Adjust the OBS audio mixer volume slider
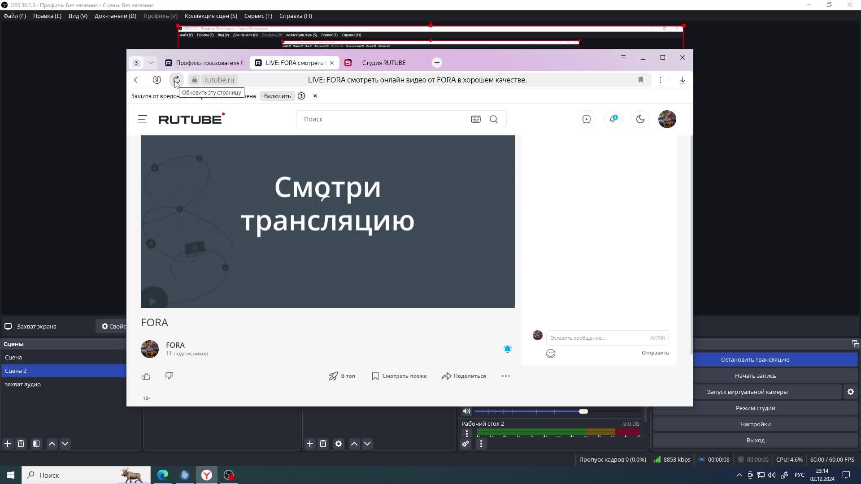The width and height of the screenshot is (861, 484). click(583, 411)
